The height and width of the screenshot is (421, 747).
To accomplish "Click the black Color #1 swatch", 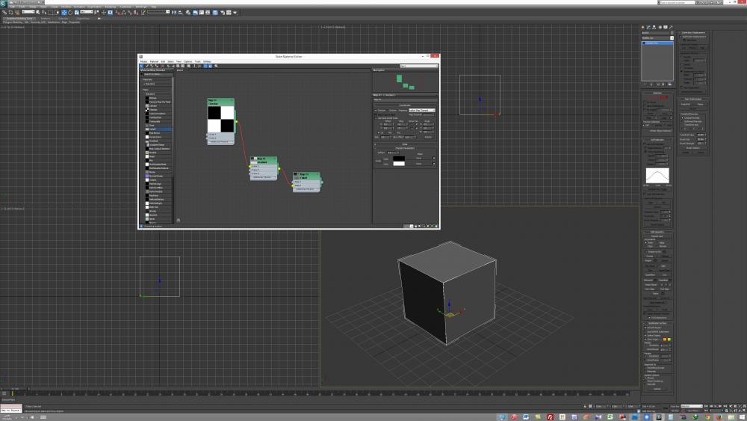I will pyautogui.click(x=399, y=158).
